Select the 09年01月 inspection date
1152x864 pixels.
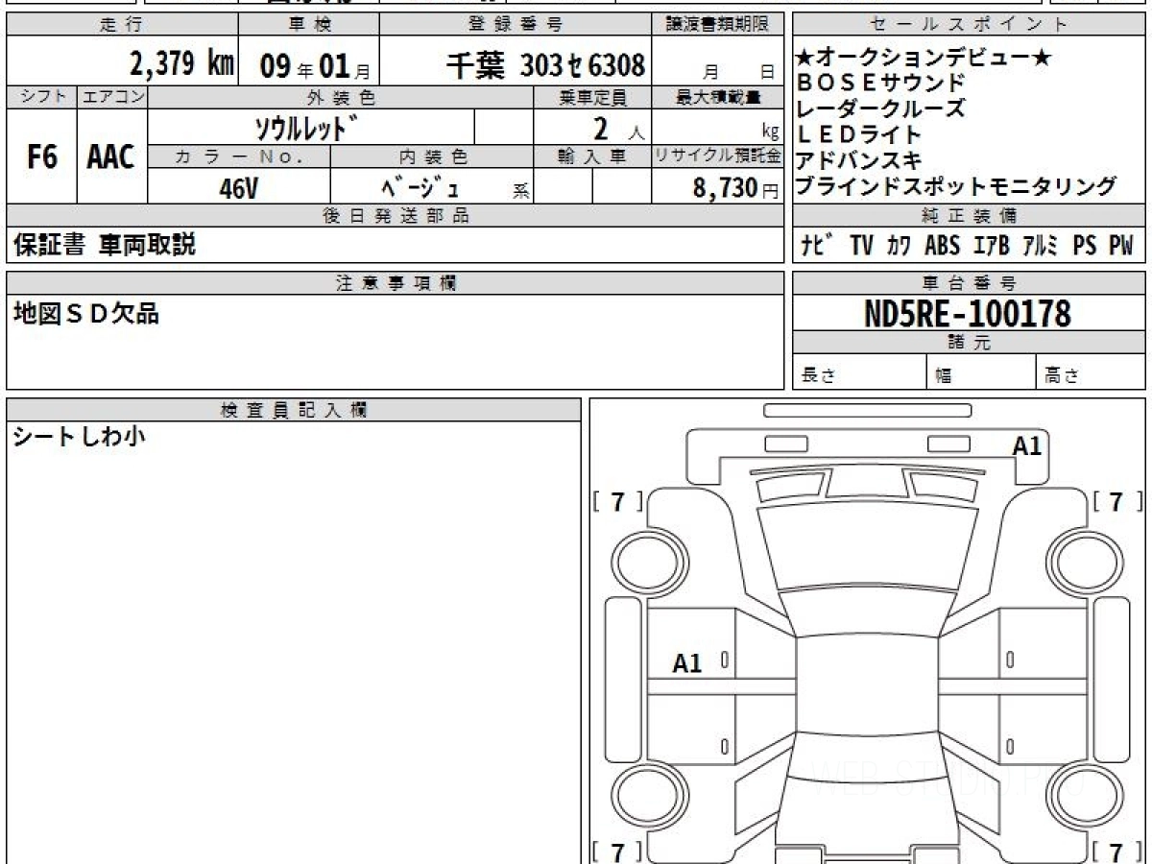coord(314,65)
